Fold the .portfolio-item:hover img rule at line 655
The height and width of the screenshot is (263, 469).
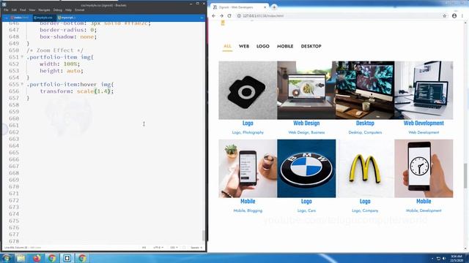[x=22, y=84]
